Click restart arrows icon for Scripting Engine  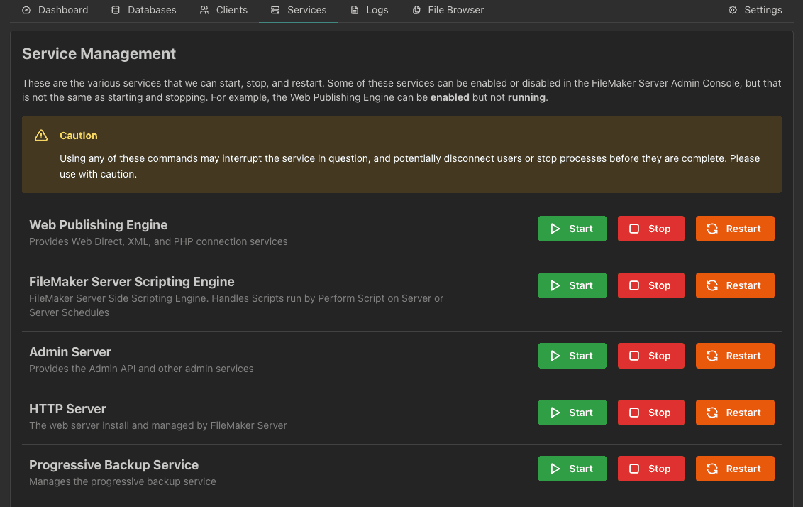pyautogui.click(x=712, y=285)
